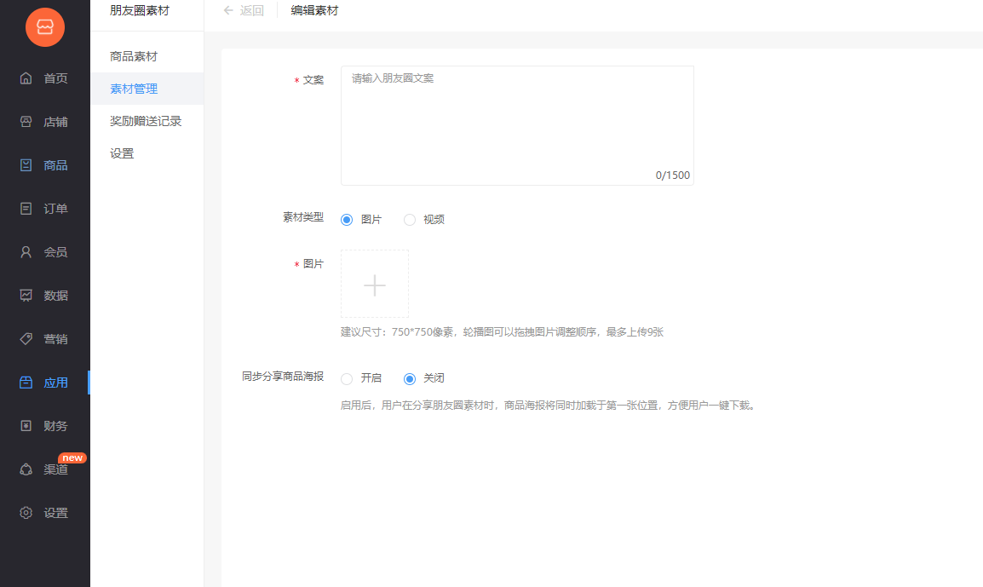Select 图片 material type radio button
The width and height of the screenshot is (983, 587).
click(x=347, y=220)
